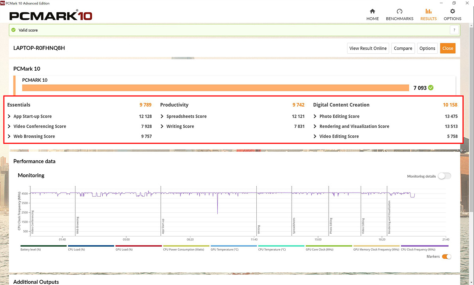Click the Video Conferencing marker in chart

pos(32,222)
